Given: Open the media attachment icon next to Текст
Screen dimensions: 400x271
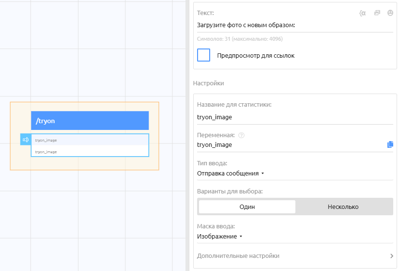Looking at the screenshot, I should tap(377, 13).
